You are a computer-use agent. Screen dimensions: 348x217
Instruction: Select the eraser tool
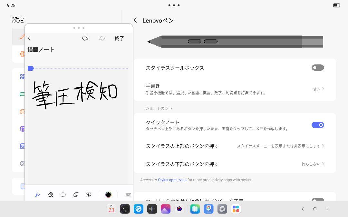pos(50,194)
